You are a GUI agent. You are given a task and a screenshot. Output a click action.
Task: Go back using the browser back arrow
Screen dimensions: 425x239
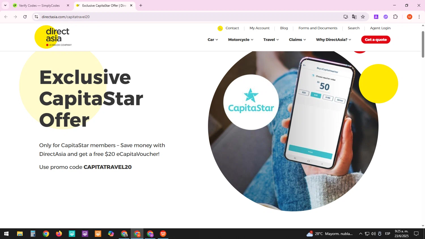pyautogui.click(x=6, y=17)
